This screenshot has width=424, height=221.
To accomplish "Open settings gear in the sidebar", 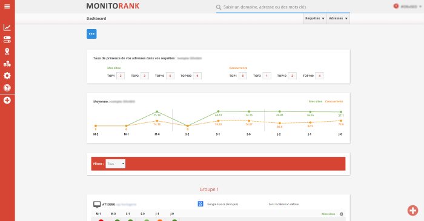I will click(x=7, y=76).
